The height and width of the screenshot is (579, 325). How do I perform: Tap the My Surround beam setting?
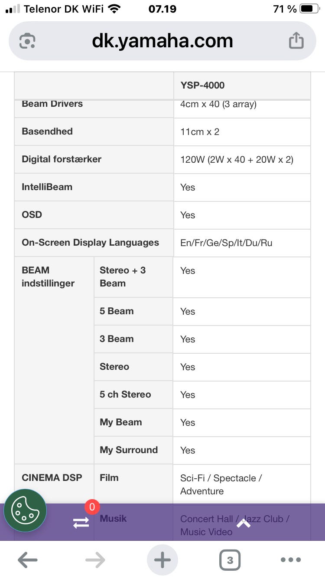129,450
